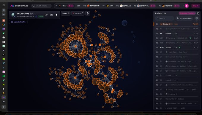Star the INURANUS token as favorite
202x115 pixels.
coord(33,14)
